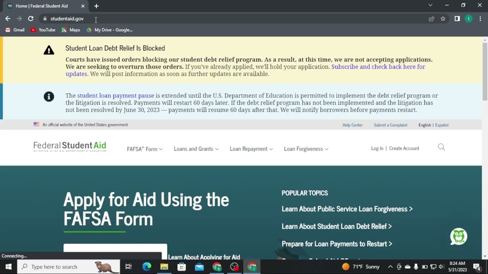Click the address bar URL field
This screenshot has width=488, height=274.
[233, 19]
